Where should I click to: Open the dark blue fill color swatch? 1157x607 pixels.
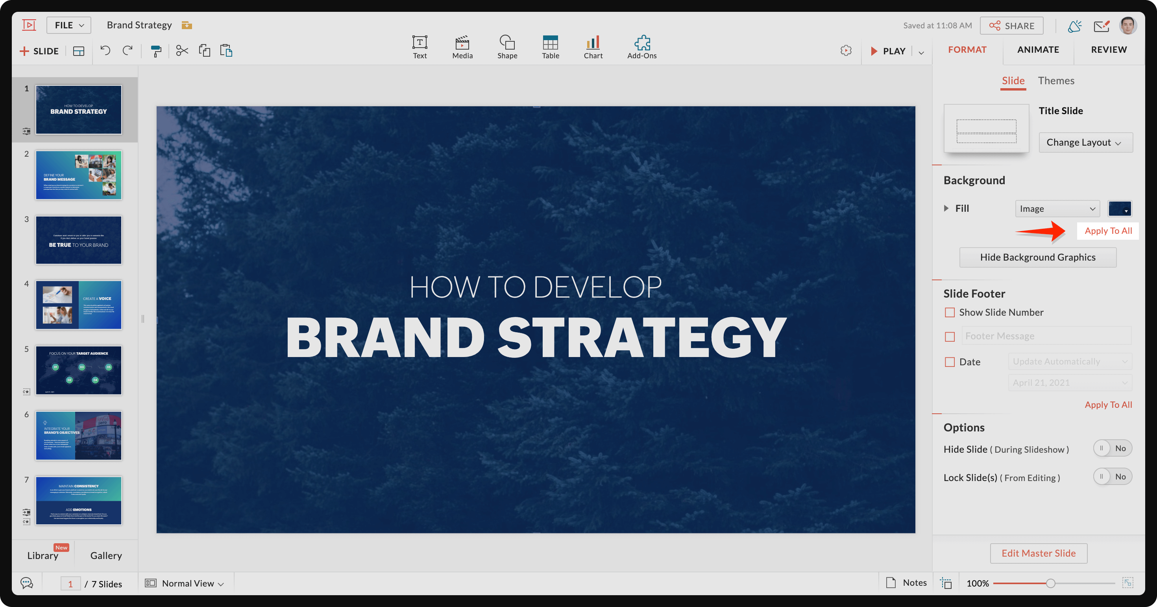[1119, 209]
